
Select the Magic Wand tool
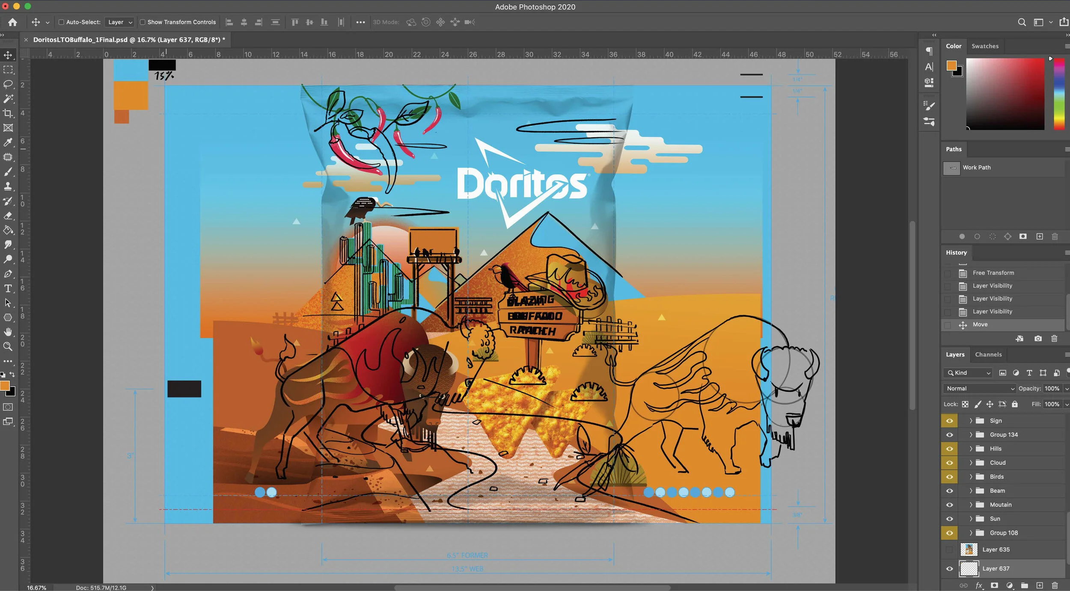[x=8, y=99]
